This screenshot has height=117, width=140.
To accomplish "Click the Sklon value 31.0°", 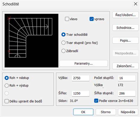I will pos(74,101).
